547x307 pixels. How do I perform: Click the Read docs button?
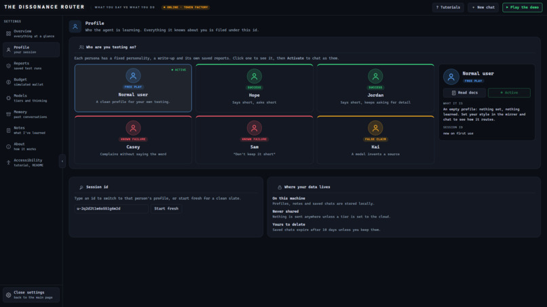tap(464, 93)
